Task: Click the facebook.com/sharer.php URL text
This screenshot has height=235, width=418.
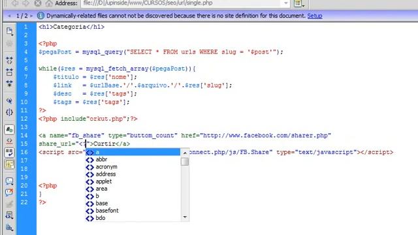Action: point(265,136)
